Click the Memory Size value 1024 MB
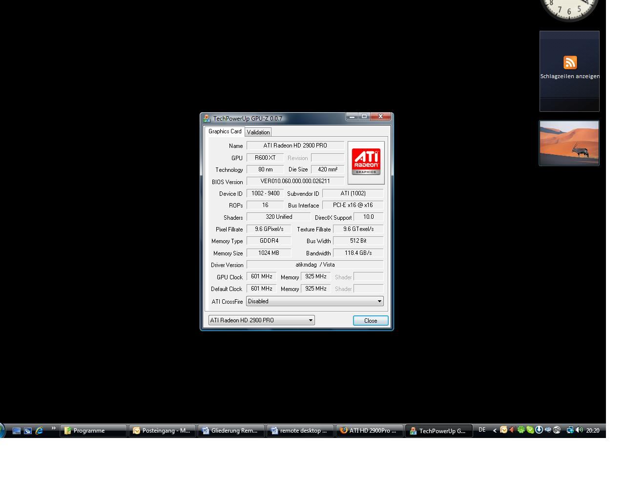The height and width of the screenshot is (500, 625). [269, 253]
